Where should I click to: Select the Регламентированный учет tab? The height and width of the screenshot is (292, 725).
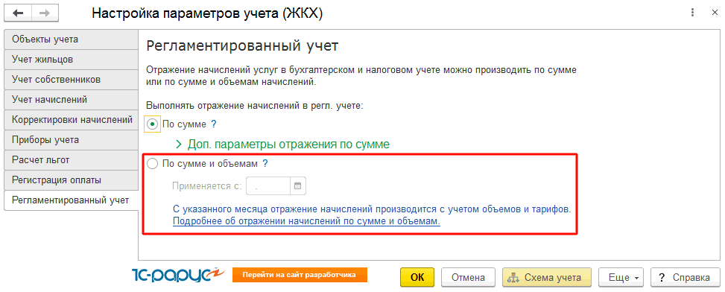tap(71, 200)
